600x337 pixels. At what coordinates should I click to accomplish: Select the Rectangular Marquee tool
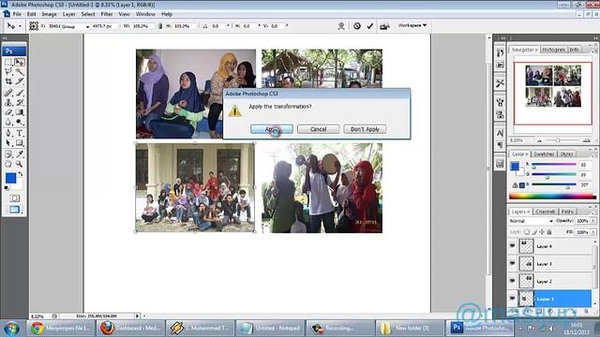(x=8, y=63)
